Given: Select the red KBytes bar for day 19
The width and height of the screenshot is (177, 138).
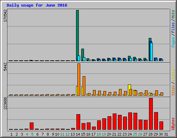Looking at the screenshot, I should (104, 124).
